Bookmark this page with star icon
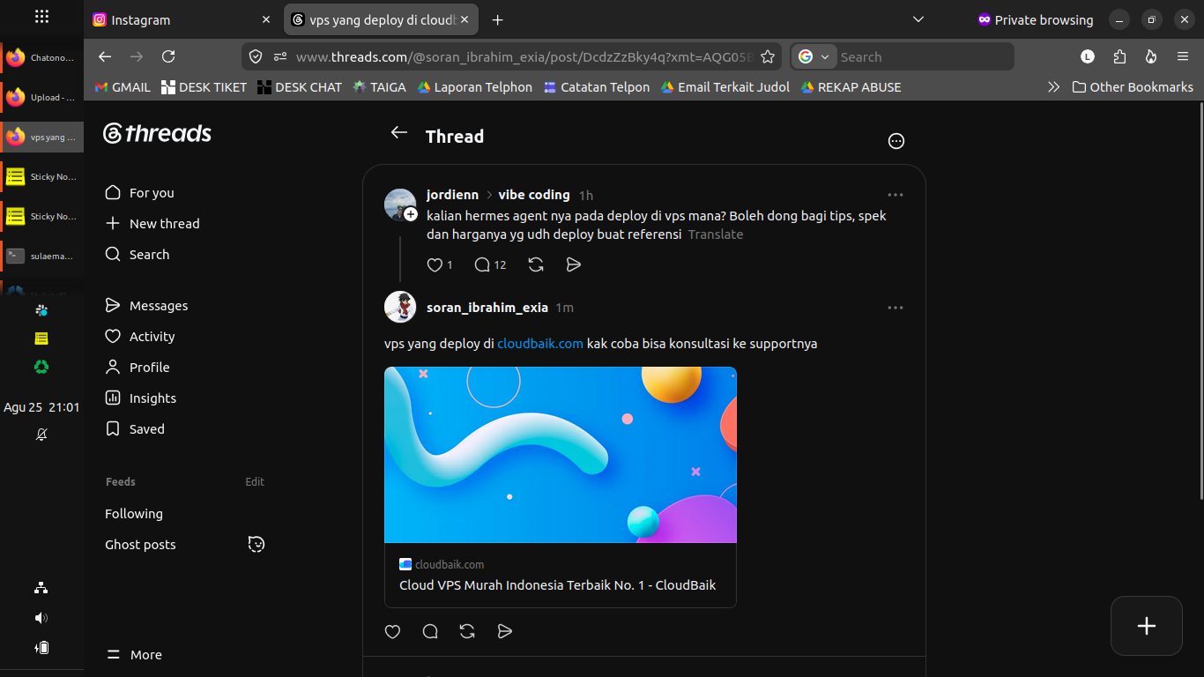 tap(768, 56)
